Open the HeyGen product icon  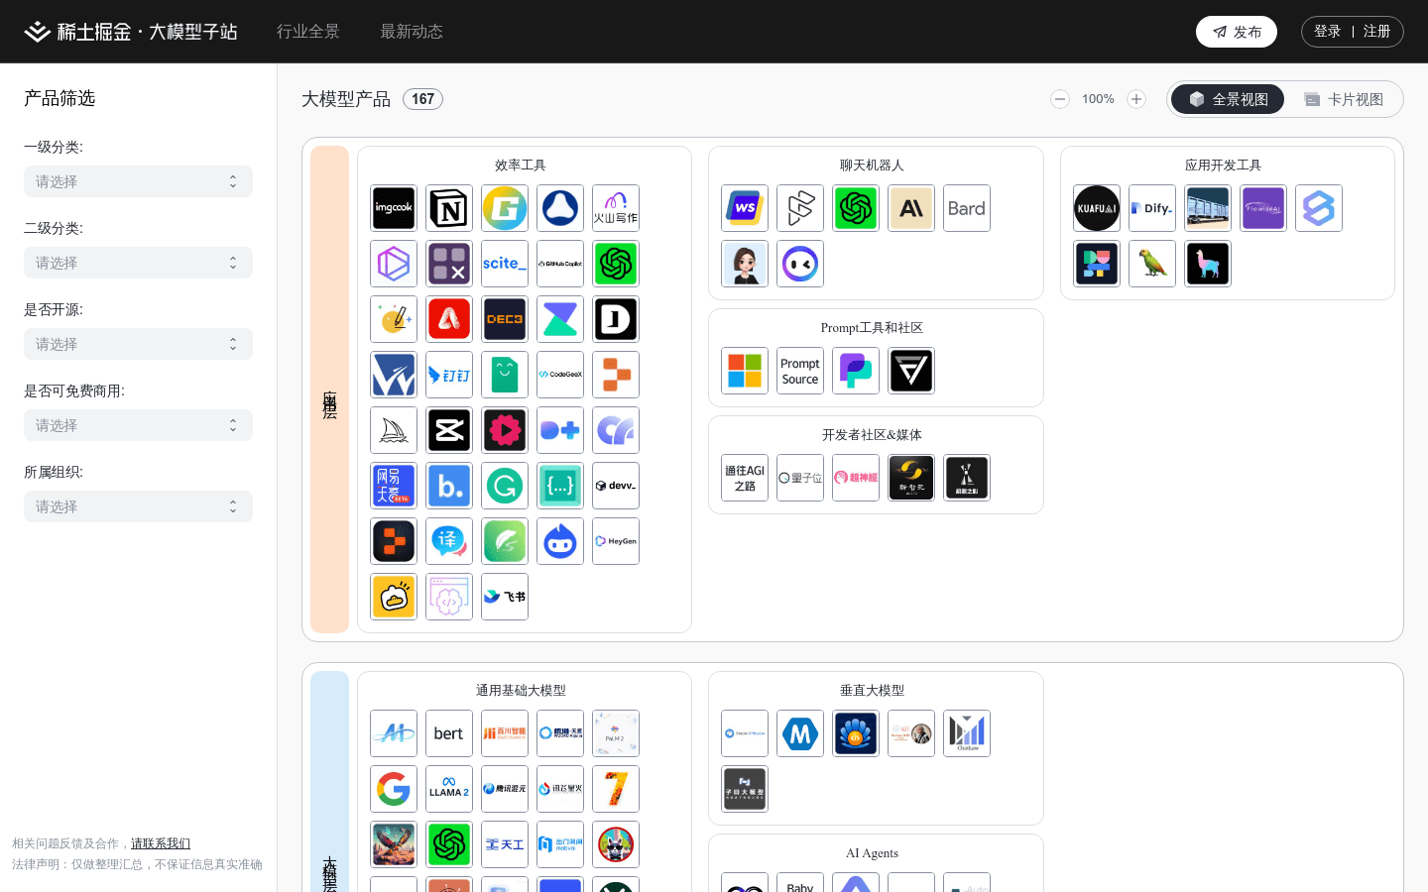(616, 541)
